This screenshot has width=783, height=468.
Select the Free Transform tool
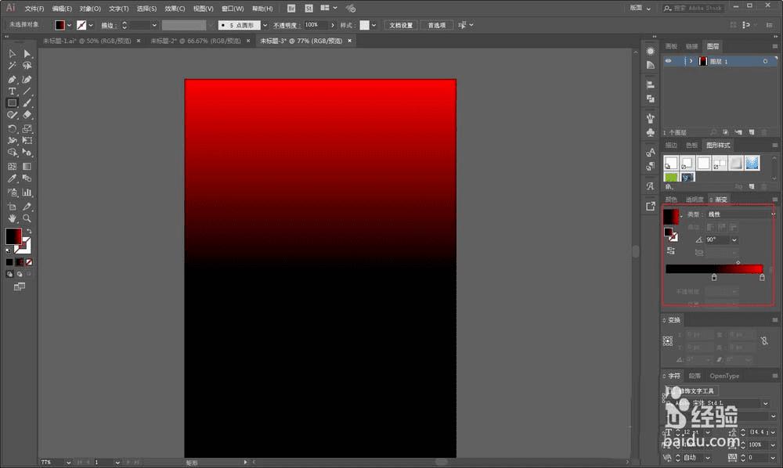coord(27,141)
